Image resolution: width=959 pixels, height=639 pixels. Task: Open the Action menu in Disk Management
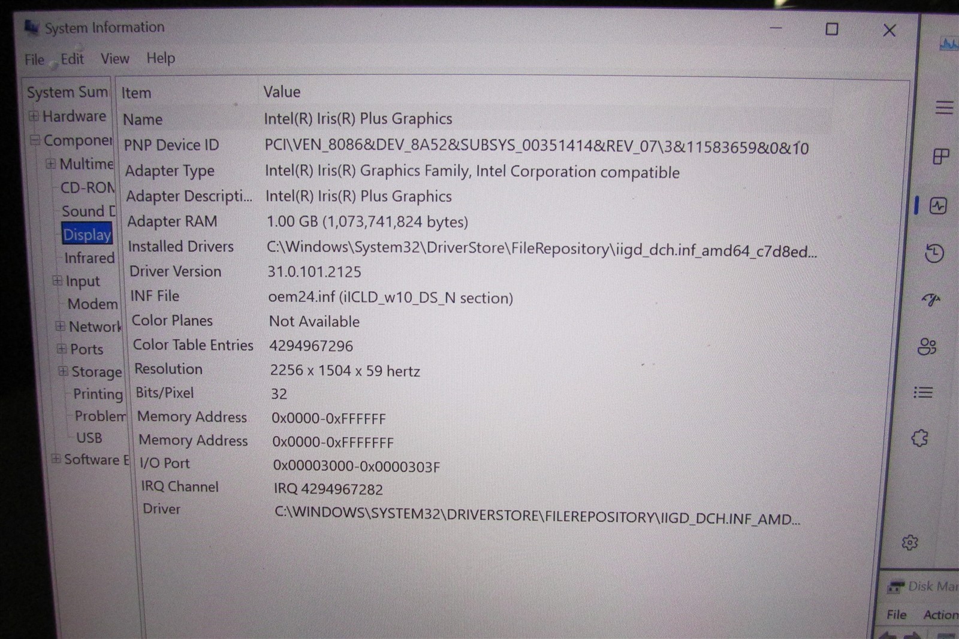point(940,614)
